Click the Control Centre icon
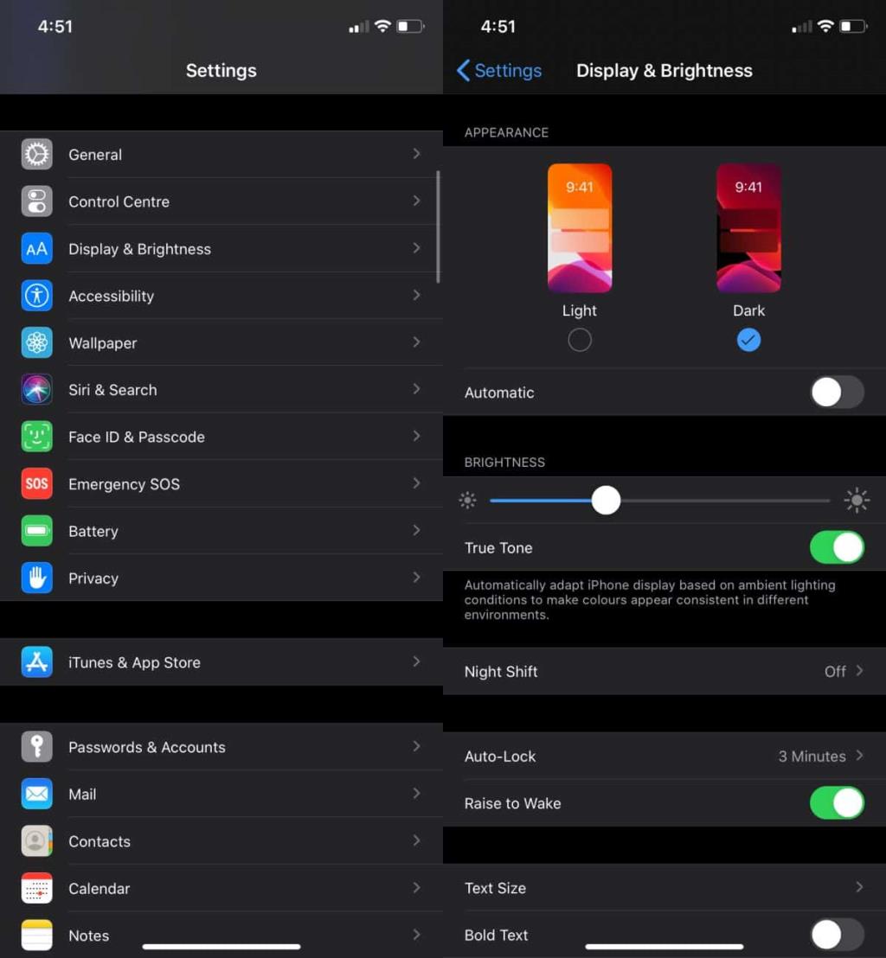 pos(35,201)
